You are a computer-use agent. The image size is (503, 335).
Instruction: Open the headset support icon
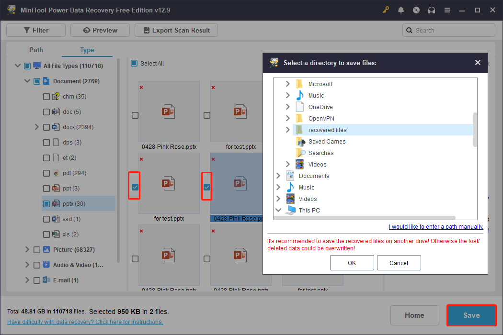[x=432, y=10]
